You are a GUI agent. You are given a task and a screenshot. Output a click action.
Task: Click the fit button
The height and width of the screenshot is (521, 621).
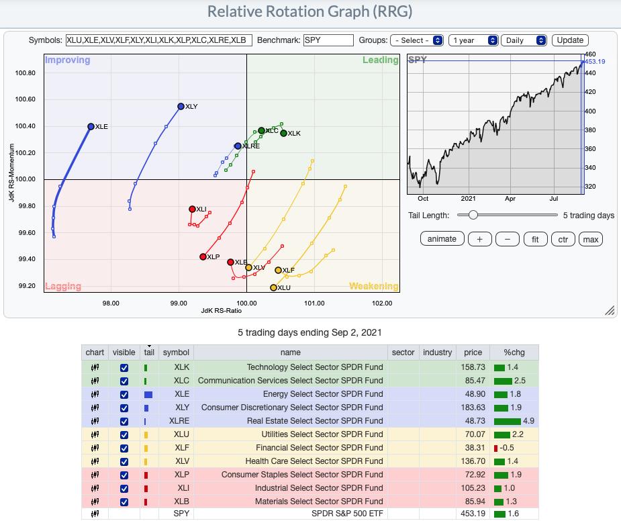pyautogui.click(x=535, y=239)
